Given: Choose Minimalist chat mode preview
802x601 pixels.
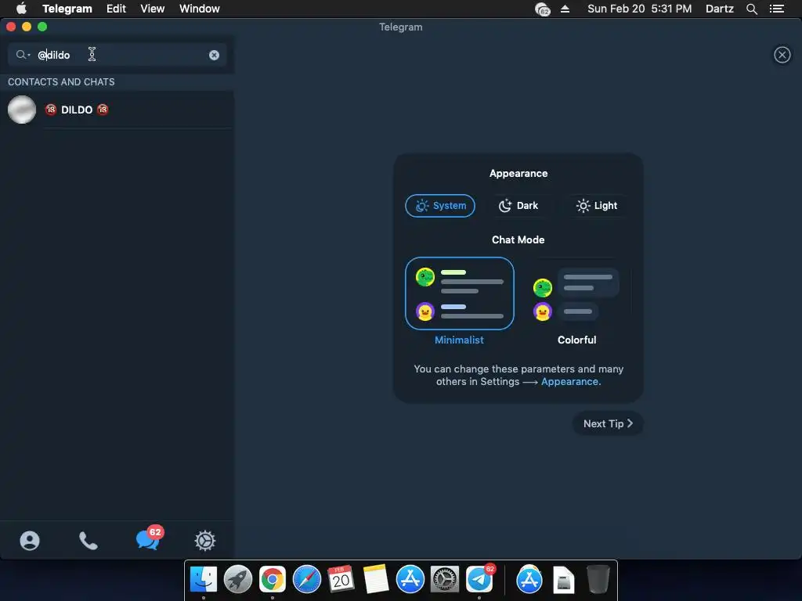Looking at the screenshot, I should pyautogui.click(x=459, y=293).
